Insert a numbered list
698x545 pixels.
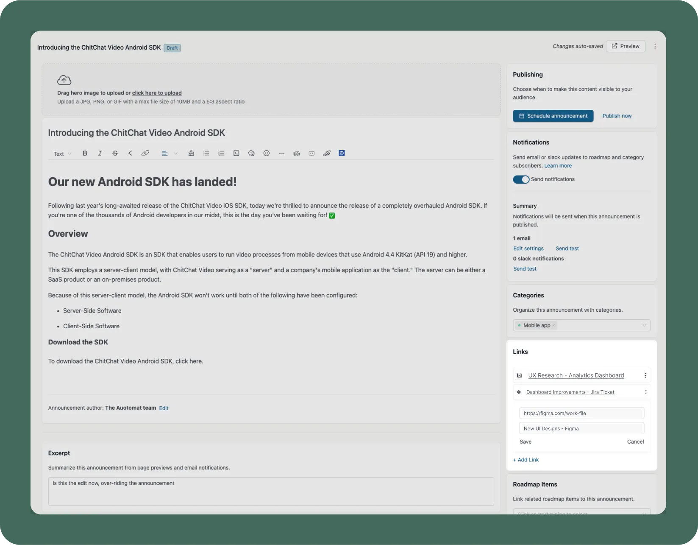[x=221, y=153]
